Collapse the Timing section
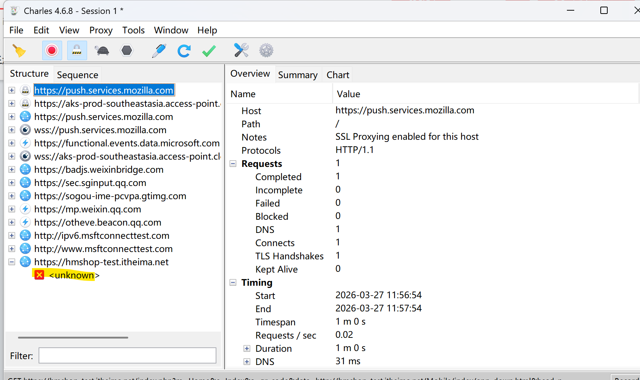This screenshot has height=380, width=640. (x=233, y=282)
